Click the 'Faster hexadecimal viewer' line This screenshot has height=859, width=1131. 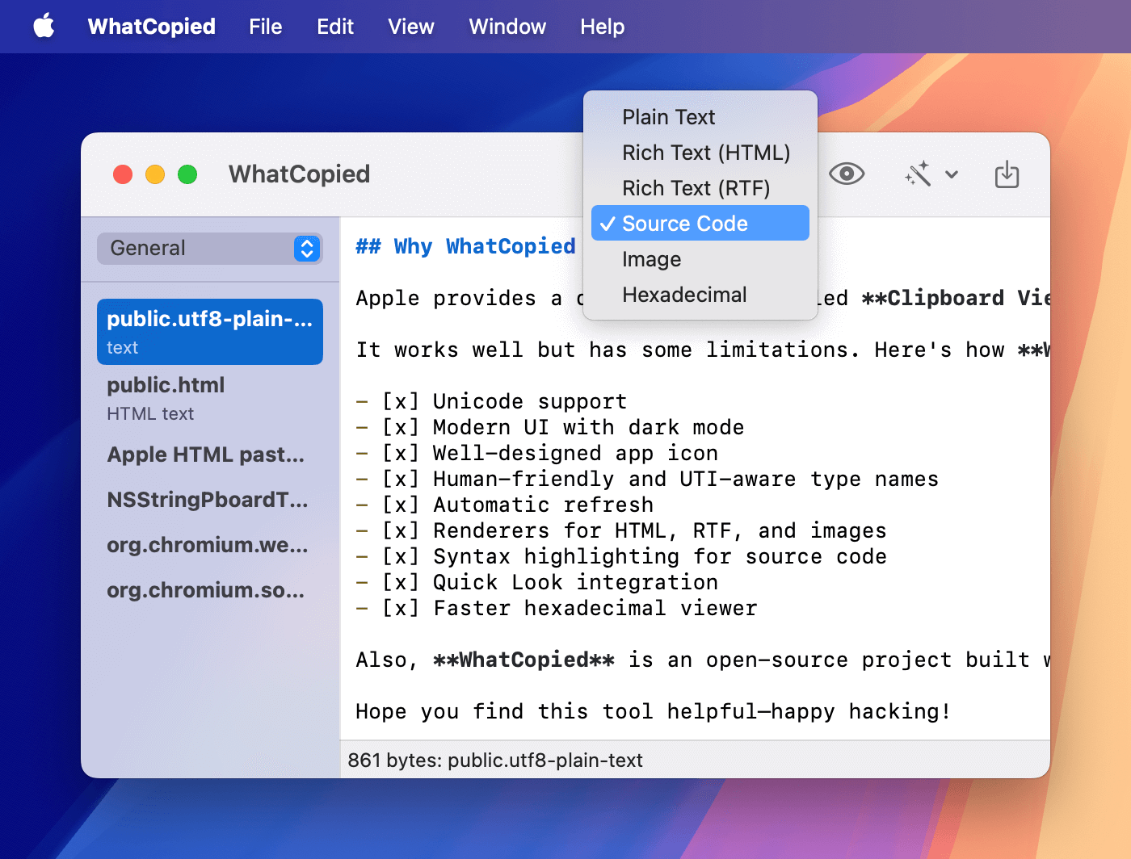pos(557,608)
